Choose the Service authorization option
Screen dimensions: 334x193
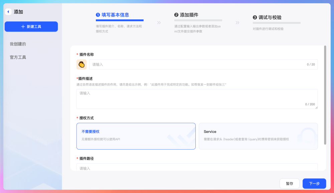point(258,136)
